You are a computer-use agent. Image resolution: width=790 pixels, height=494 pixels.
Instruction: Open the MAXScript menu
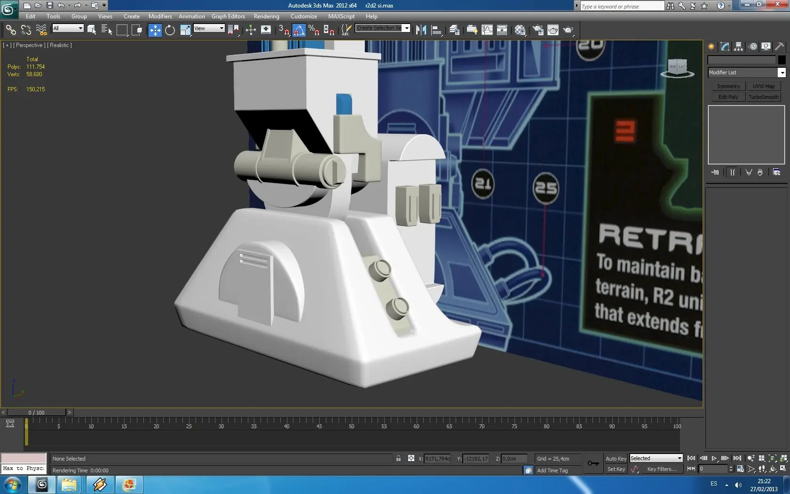point(341,16)
